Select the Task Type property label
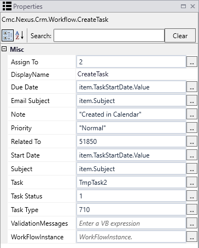The height and width of the screenshot is (248, 199). [25, 210]
